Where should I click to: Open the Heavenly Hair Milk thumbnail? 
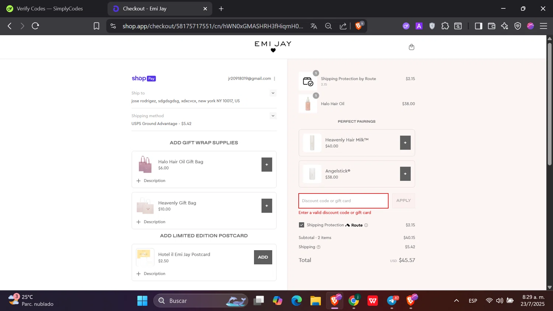click(312, 143)
